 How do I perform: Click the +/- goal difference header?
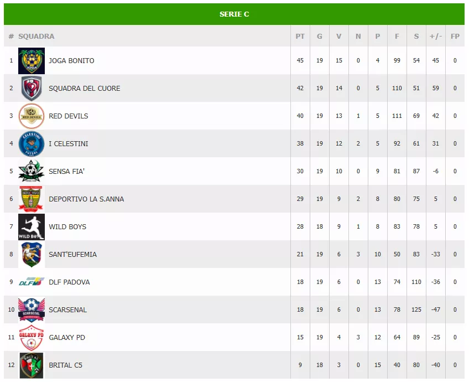click(436, 37)
